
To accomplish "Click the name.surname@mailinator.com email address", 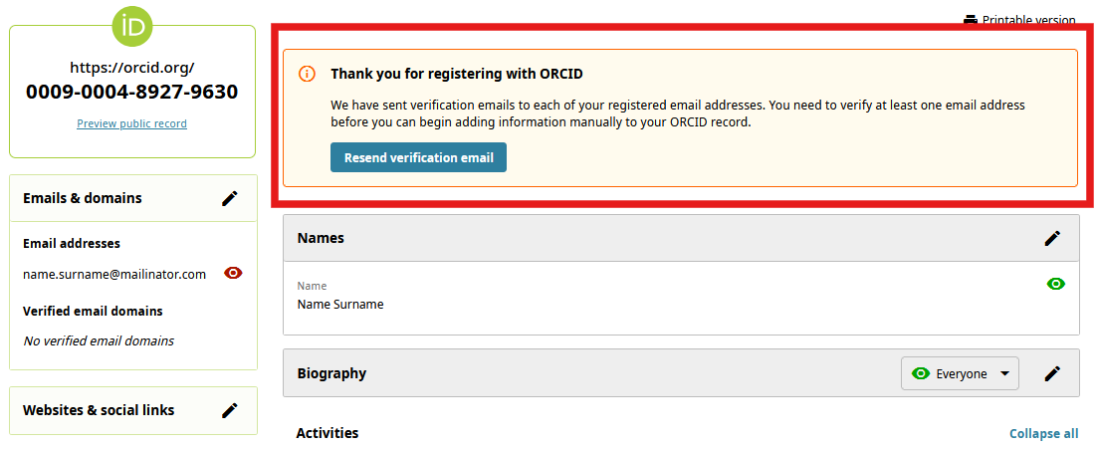I will [114, 274].
